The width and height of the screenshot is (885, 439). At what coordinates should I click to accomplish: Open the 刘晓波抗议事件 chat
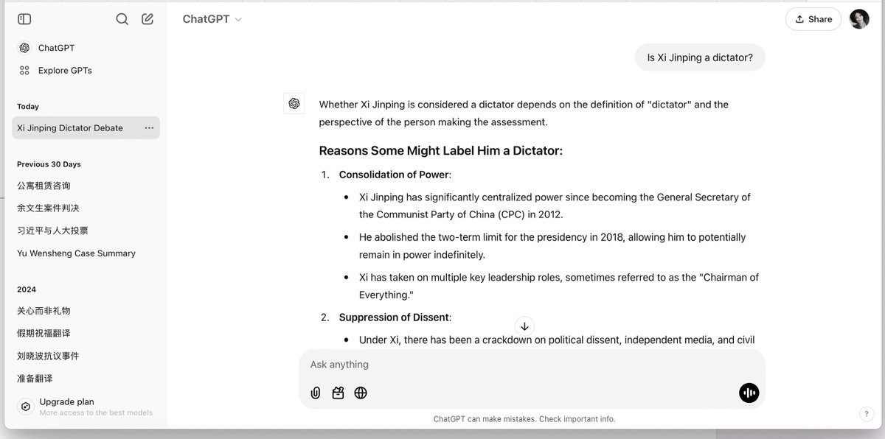(x=49, y=356)
